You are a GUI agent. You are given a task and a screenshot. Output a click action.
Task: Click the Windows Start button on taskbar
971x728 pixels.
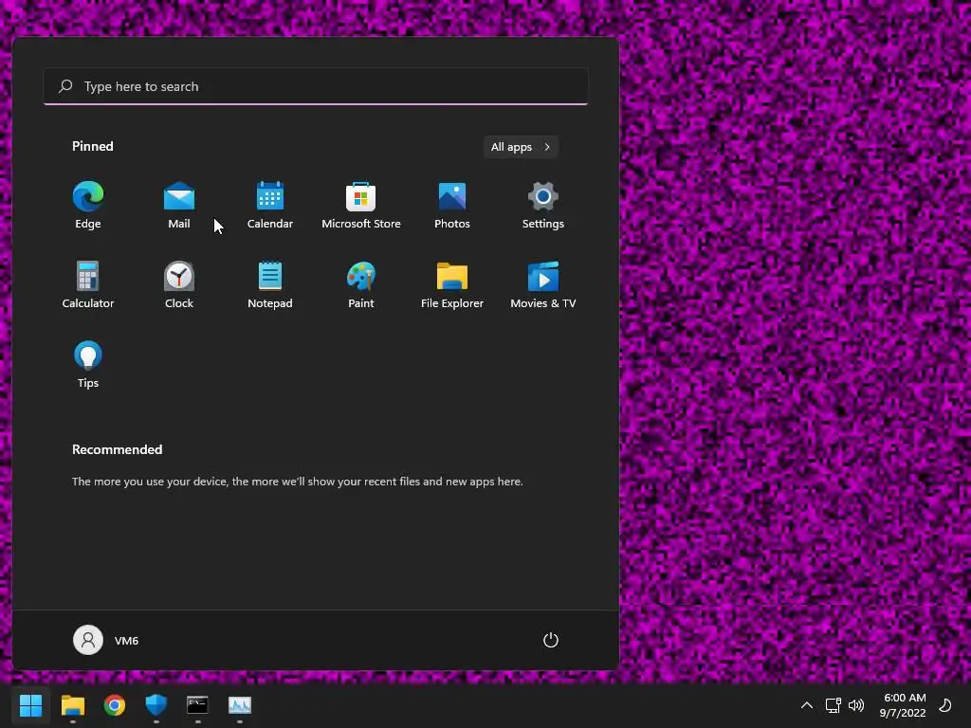pos(30,705)
